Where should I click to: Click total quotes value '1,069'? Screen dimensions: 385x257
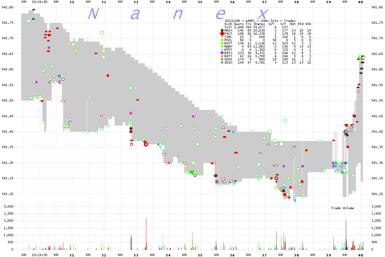(239, 27)
